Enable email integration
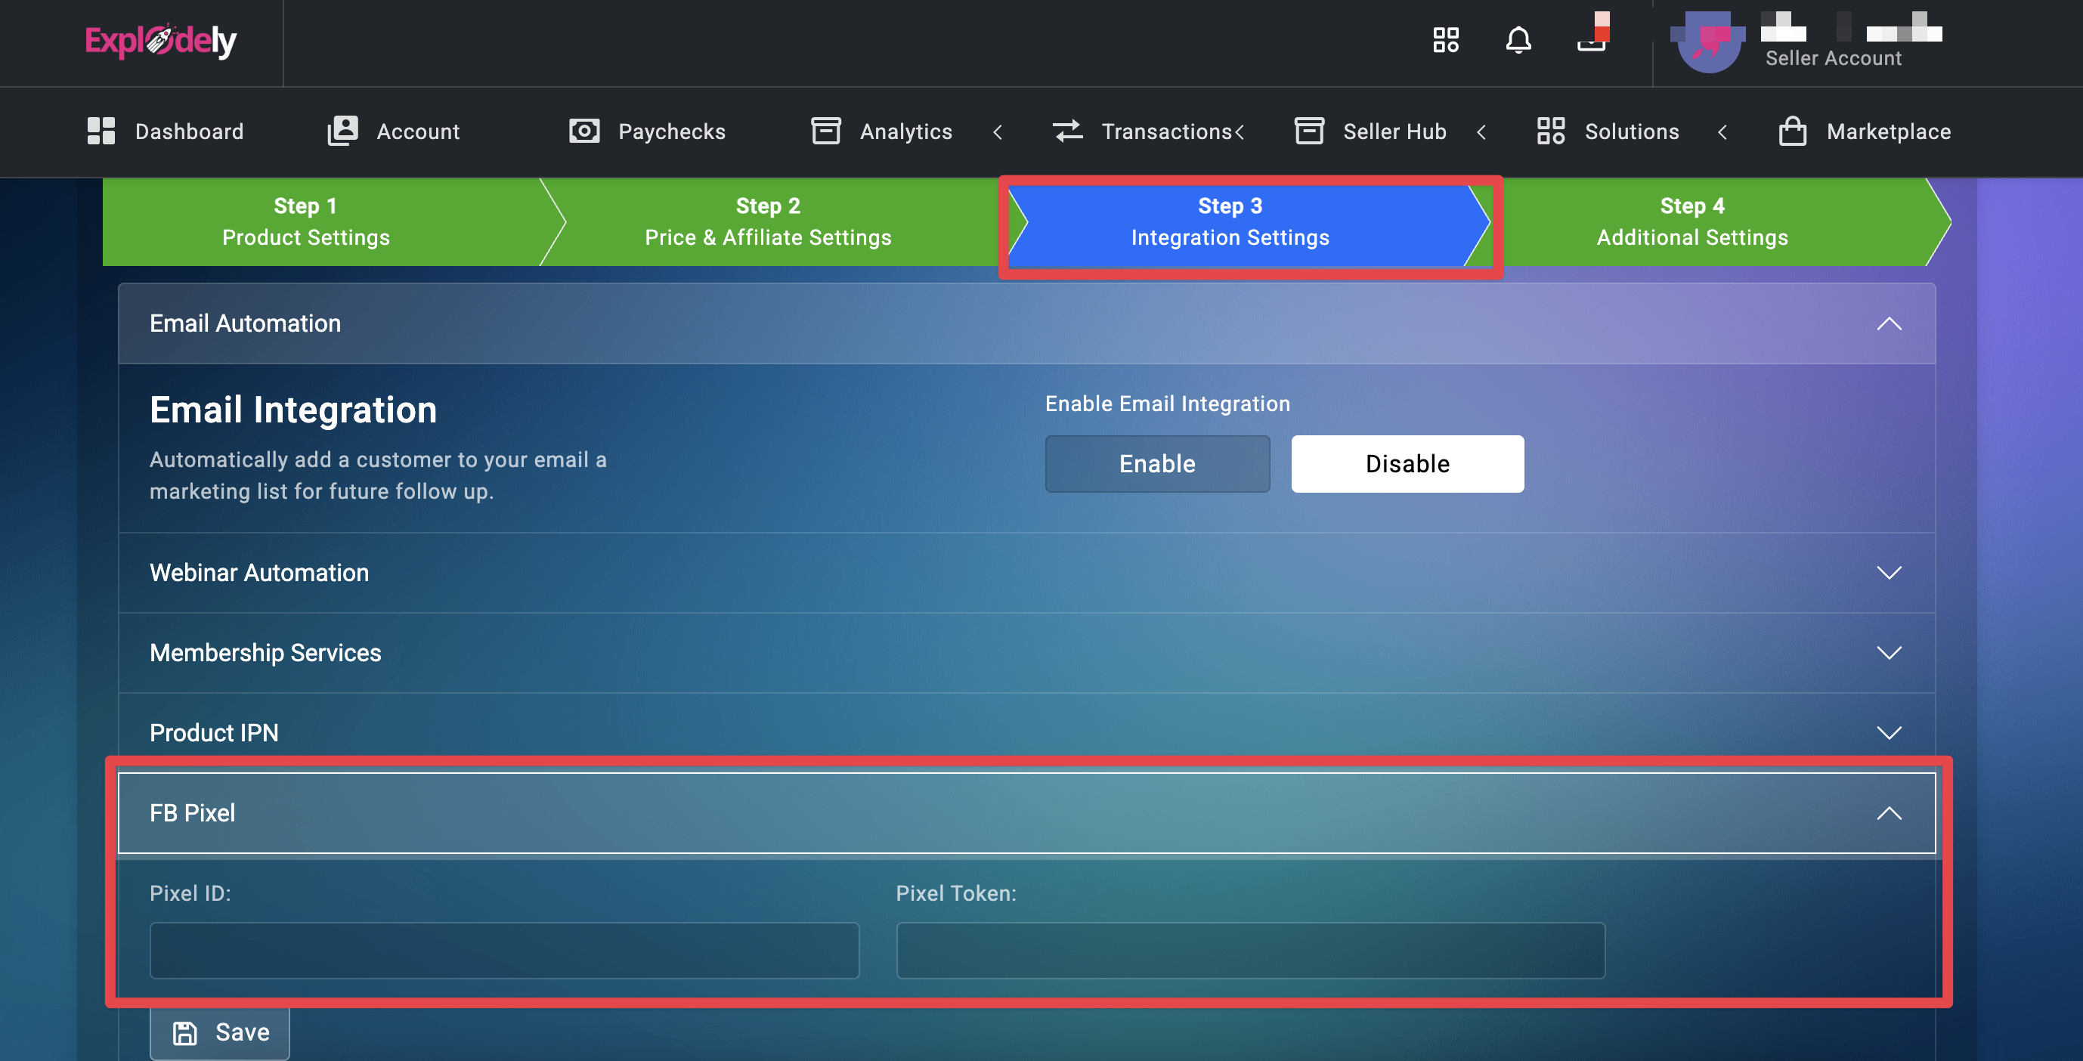This screenshot has width=2083, height=1061. pyautogui.click(x=1156, y=463)
